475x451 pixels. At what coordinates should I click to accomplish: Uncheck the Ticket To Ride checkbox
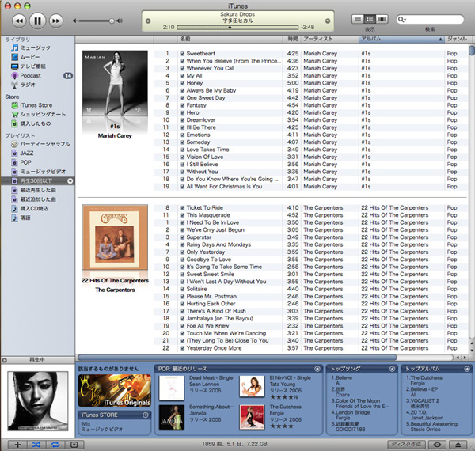click(182, 208)
